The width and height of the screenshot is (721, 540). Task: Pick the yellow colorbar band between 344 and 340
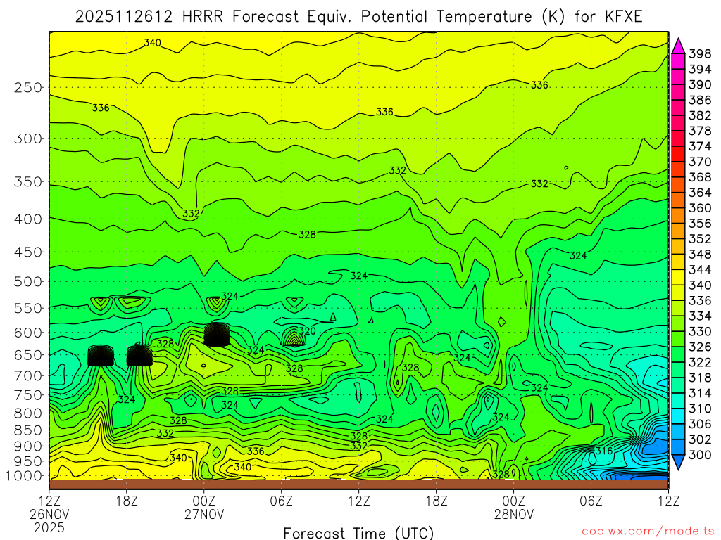pyautogui.click(x=678, y=277)
